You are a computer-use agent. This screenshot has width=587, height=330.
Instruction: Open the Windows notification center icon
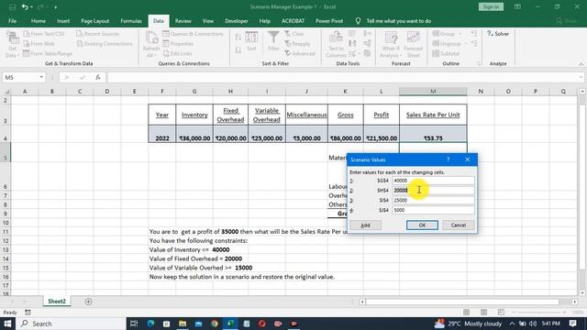[572, 324]
